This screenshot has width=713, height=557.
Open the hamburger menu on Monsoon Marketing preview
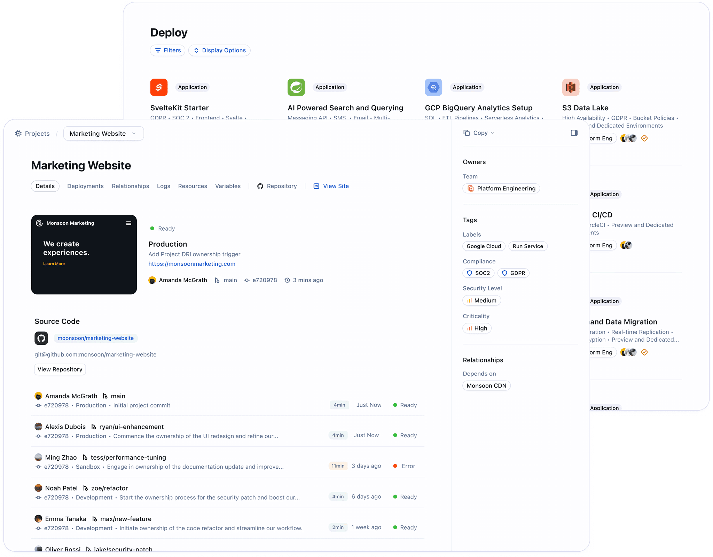click(128, 223)
